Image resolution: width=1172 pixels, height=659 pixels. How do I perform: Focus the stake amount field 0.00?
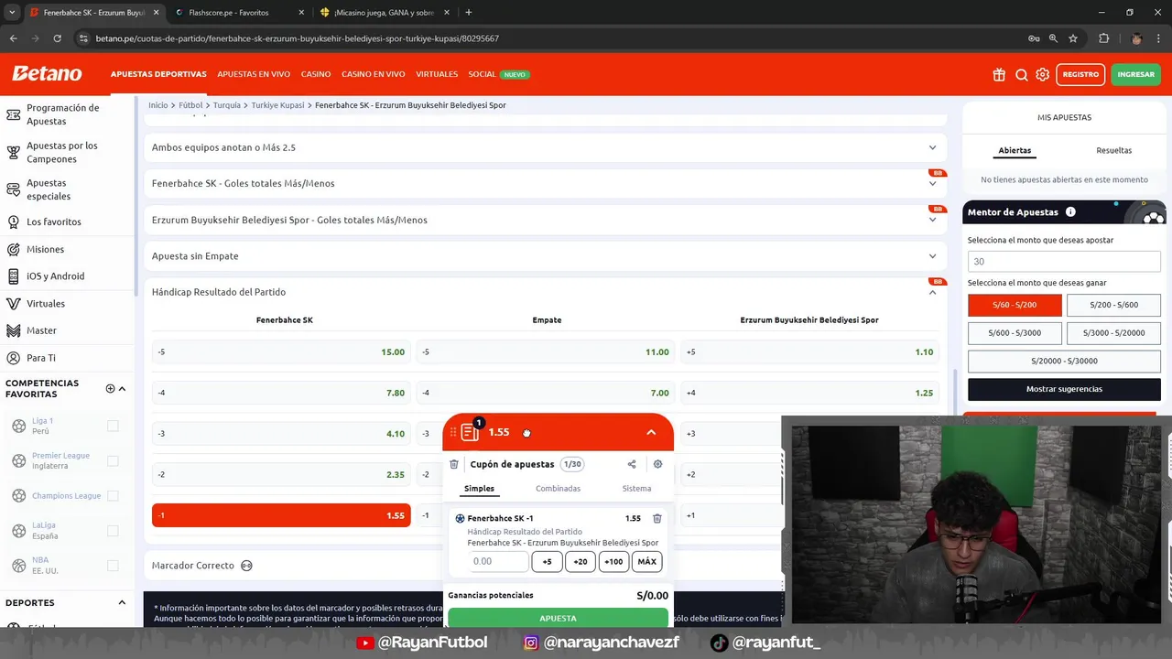tap(499, 562)
